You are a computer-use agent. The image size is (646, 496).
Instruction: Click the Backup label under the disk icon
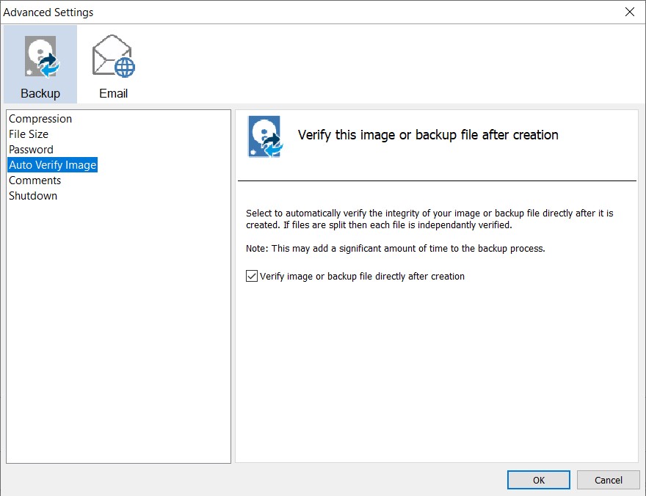coord(40,93)
